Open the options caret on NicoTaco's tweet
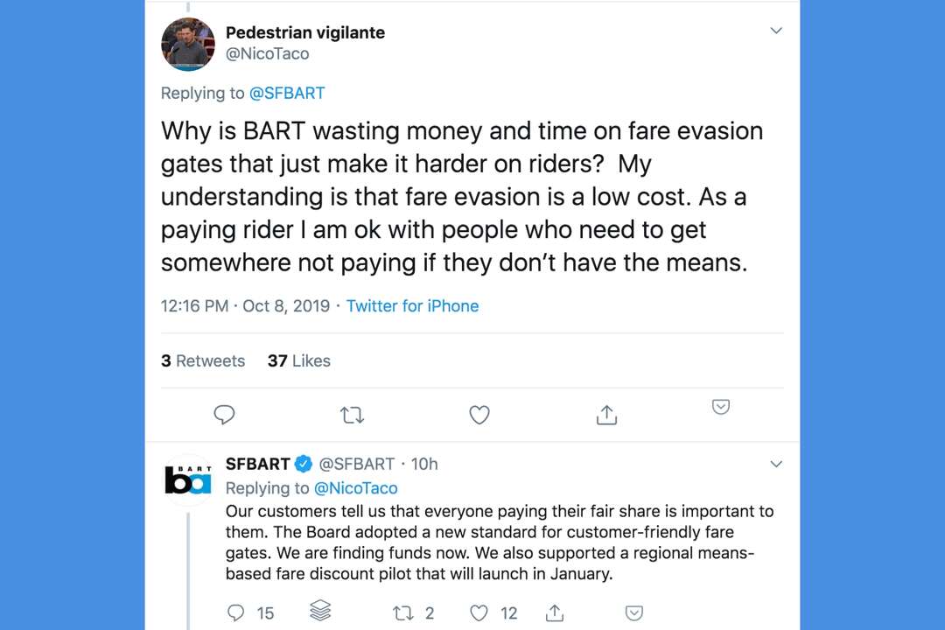The image size is (945, 630). pyautogui.click(x=776, y=30)
